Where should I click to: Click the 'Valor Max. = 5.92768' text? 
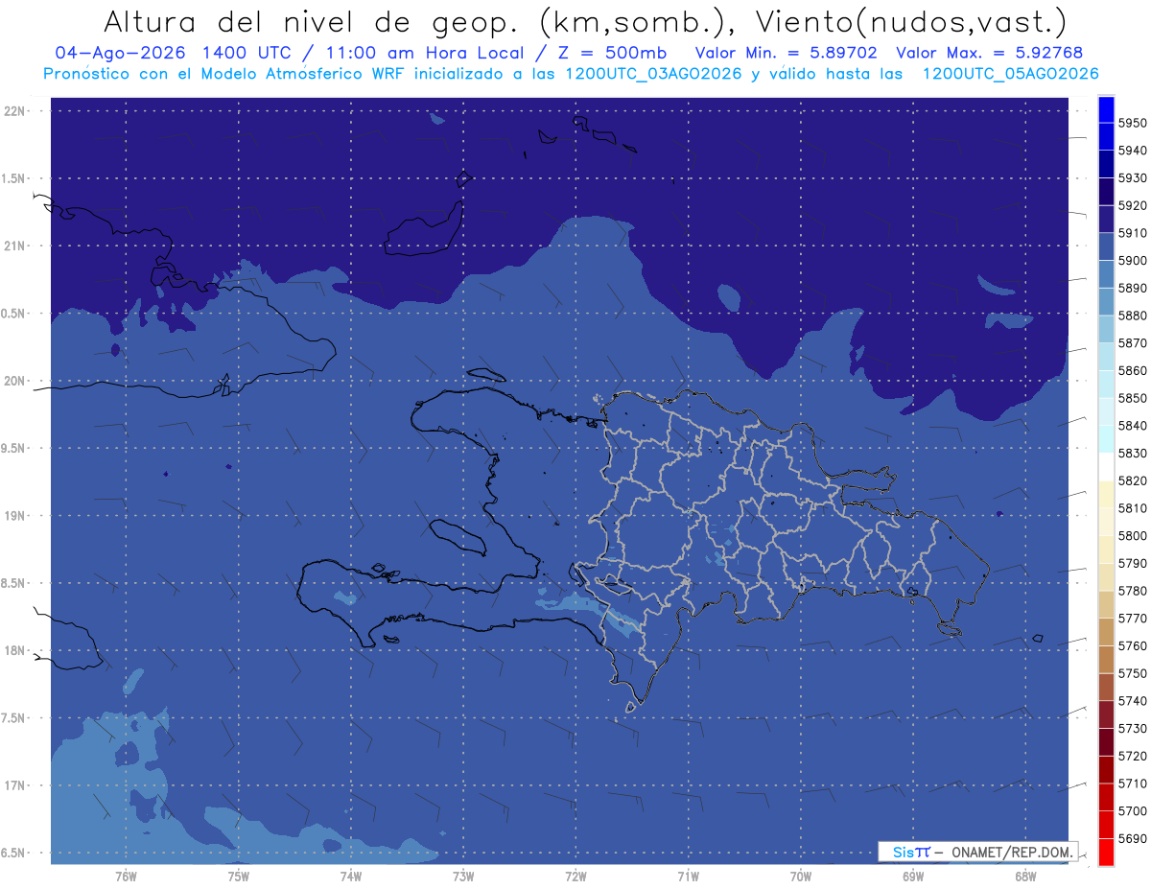pyautogui.click(x=988, y=53)
